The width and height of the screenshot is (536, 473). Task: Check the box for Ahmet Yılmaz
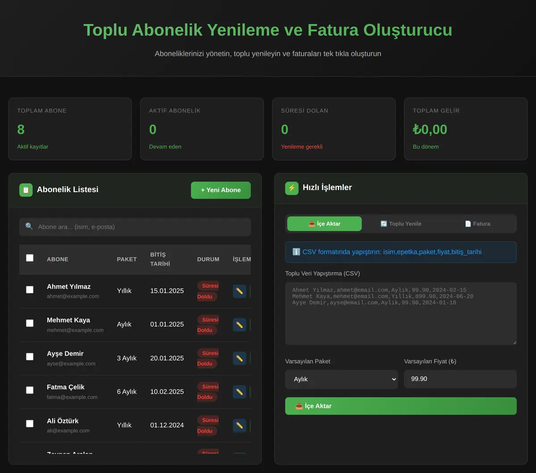point(29,289)
